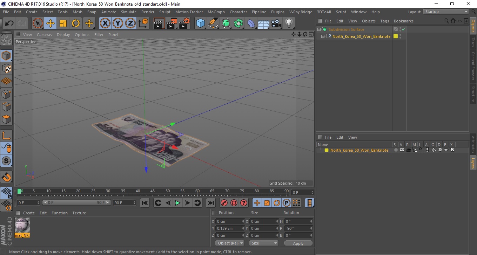Toggle the X axis lock

click(x=105, y=23)
